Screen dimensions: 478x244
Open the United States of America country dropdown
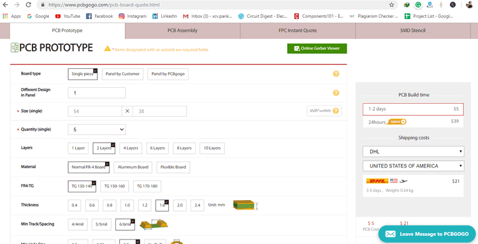(x=414, y=166)
